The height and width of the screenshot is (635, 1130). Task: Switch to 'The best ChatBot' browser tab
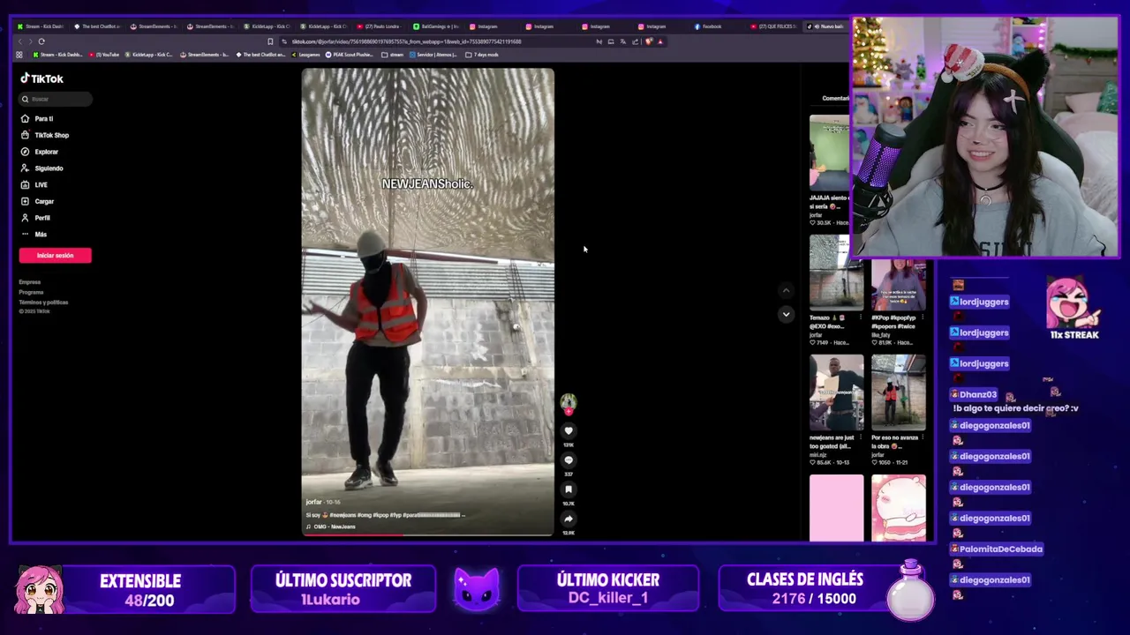[x=98, y=26]
